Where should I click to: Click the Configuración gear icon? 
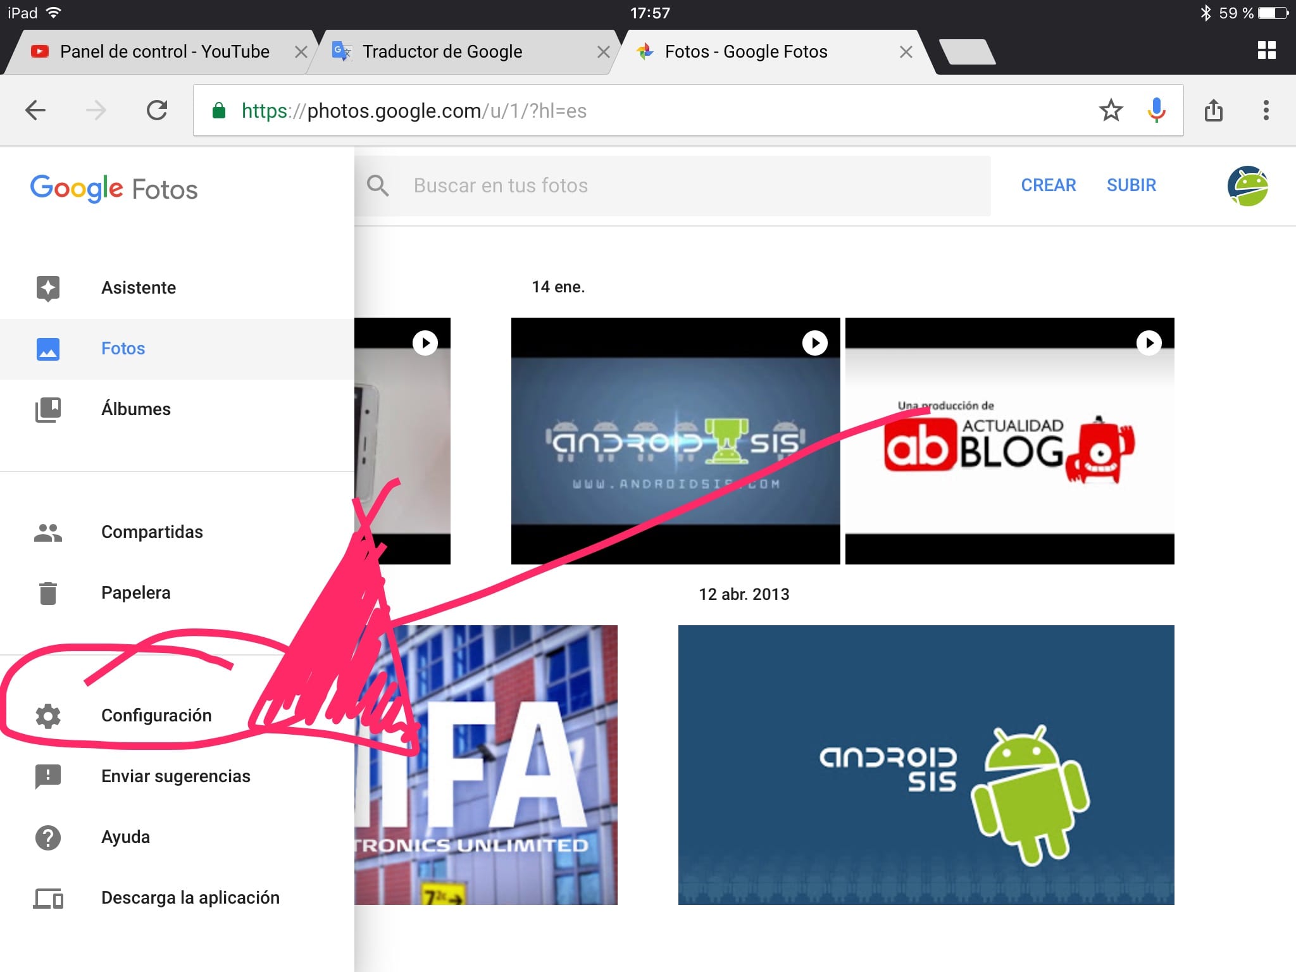tap(48, 716)
